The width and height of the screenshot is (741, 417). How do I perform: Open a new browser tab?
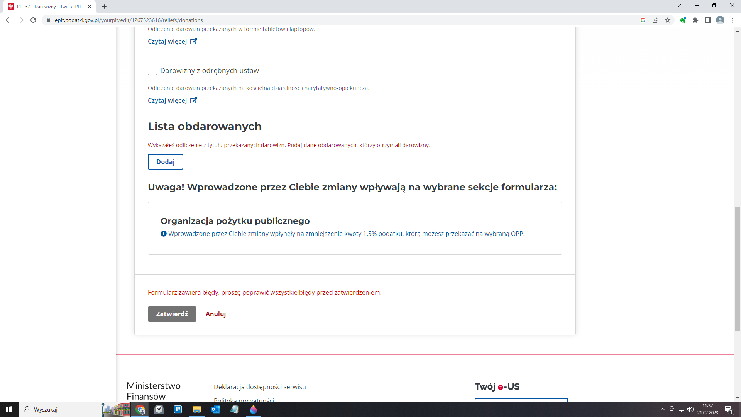pos(104,7)
